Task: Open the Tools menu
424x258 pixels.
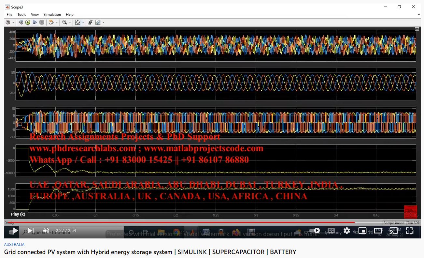Action: pos(21,15)
